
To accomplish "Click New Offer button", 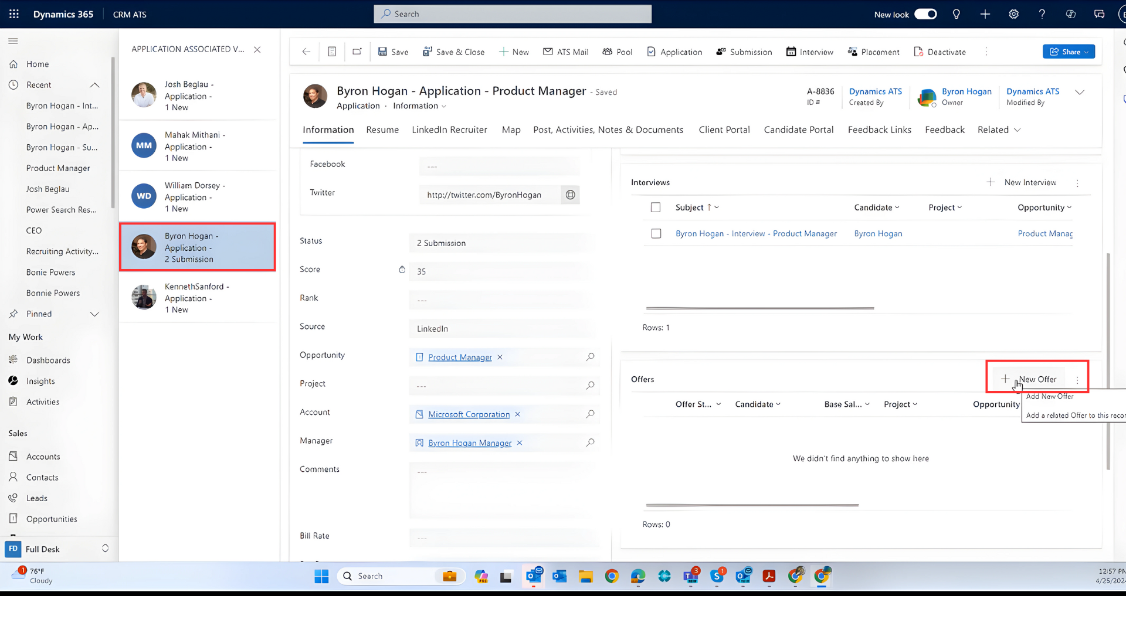I will coord(1029,379).
